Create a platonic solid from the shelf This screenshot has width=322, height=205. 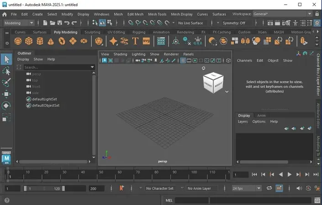99,41
